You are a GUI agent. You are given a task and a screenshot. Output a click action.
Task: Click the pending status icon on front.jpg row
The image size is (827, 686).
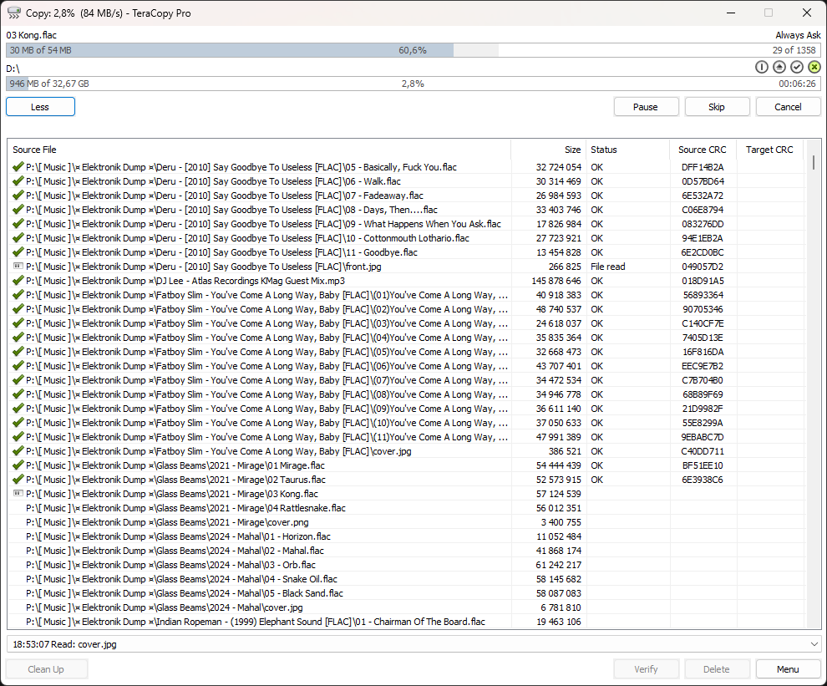click(x=18, y=266)
